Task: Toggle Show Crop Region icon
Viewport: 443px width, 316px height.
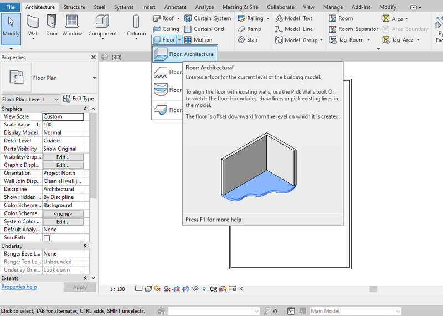Action: 186,289
